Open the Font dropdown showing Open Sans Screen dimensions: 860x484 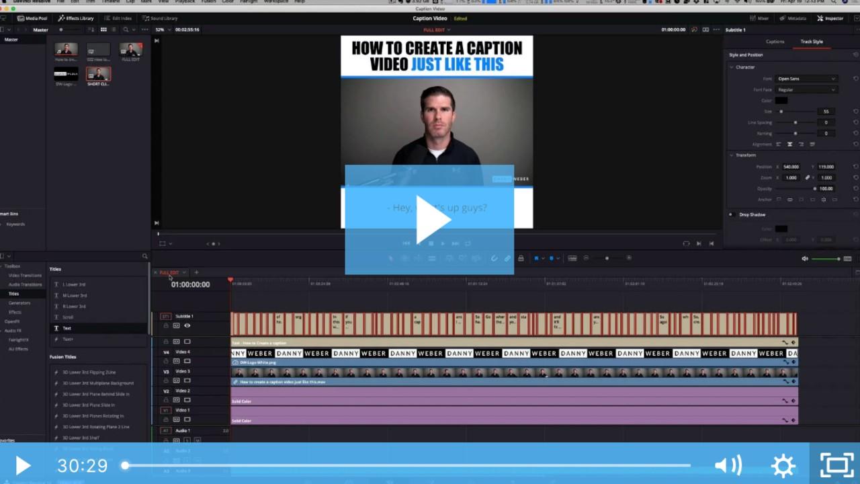pyautogui.click(x=806, y=79)
